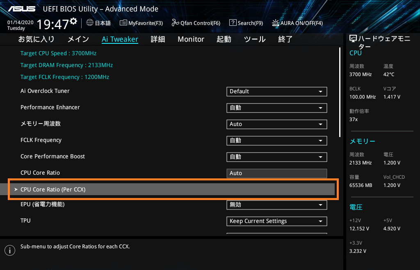Click the Ai Overclock Tuner label
420x270 pixels.
[x=45, y=91]
